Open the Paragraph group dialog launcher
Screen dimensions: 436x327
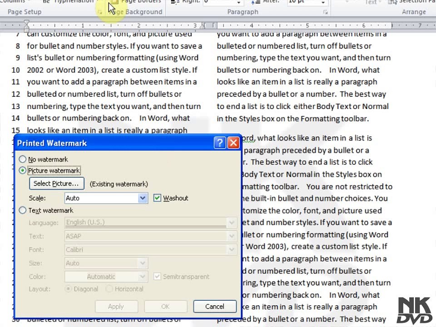325,12
